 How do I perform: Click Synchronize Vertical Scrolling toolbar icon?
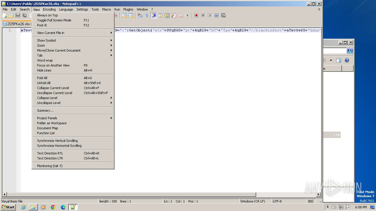coord(124,16)
